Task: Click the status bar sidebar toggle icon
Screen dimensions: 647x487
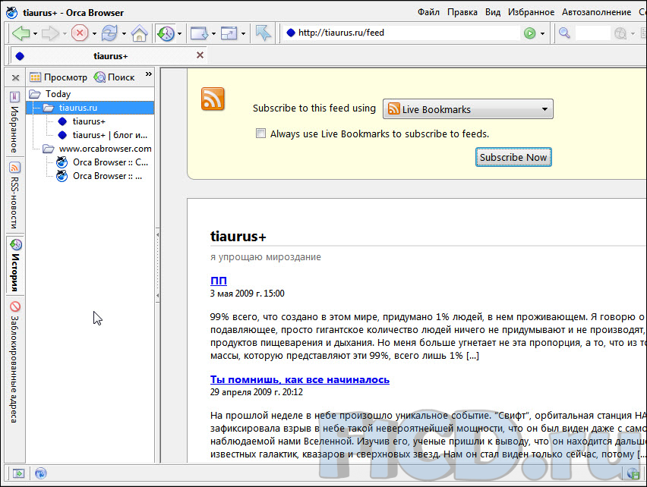Action: click(x=18, y=473)
